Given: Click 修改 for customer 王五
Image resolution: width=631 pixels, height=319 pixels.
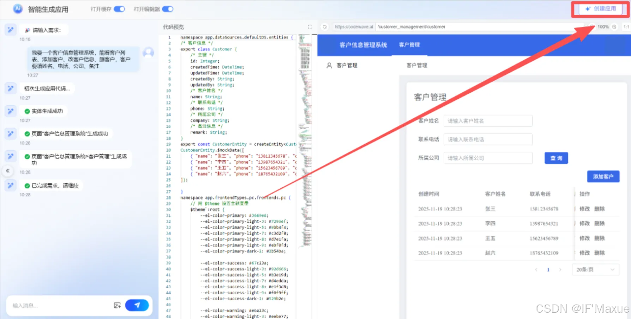Looking at the screenshot, I should pos(584,238).
